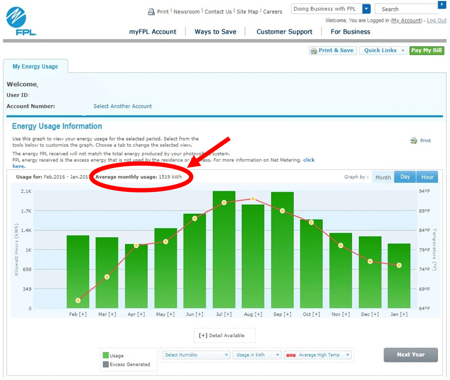Expand the Quick Links dropdown
This screenshot has height=380, width=450.
pyautogui.click(x=383, y=51)
